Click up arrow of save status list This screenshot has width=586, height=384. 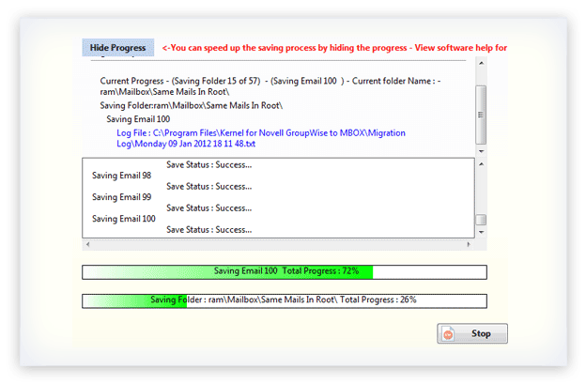tap(481, 164)
